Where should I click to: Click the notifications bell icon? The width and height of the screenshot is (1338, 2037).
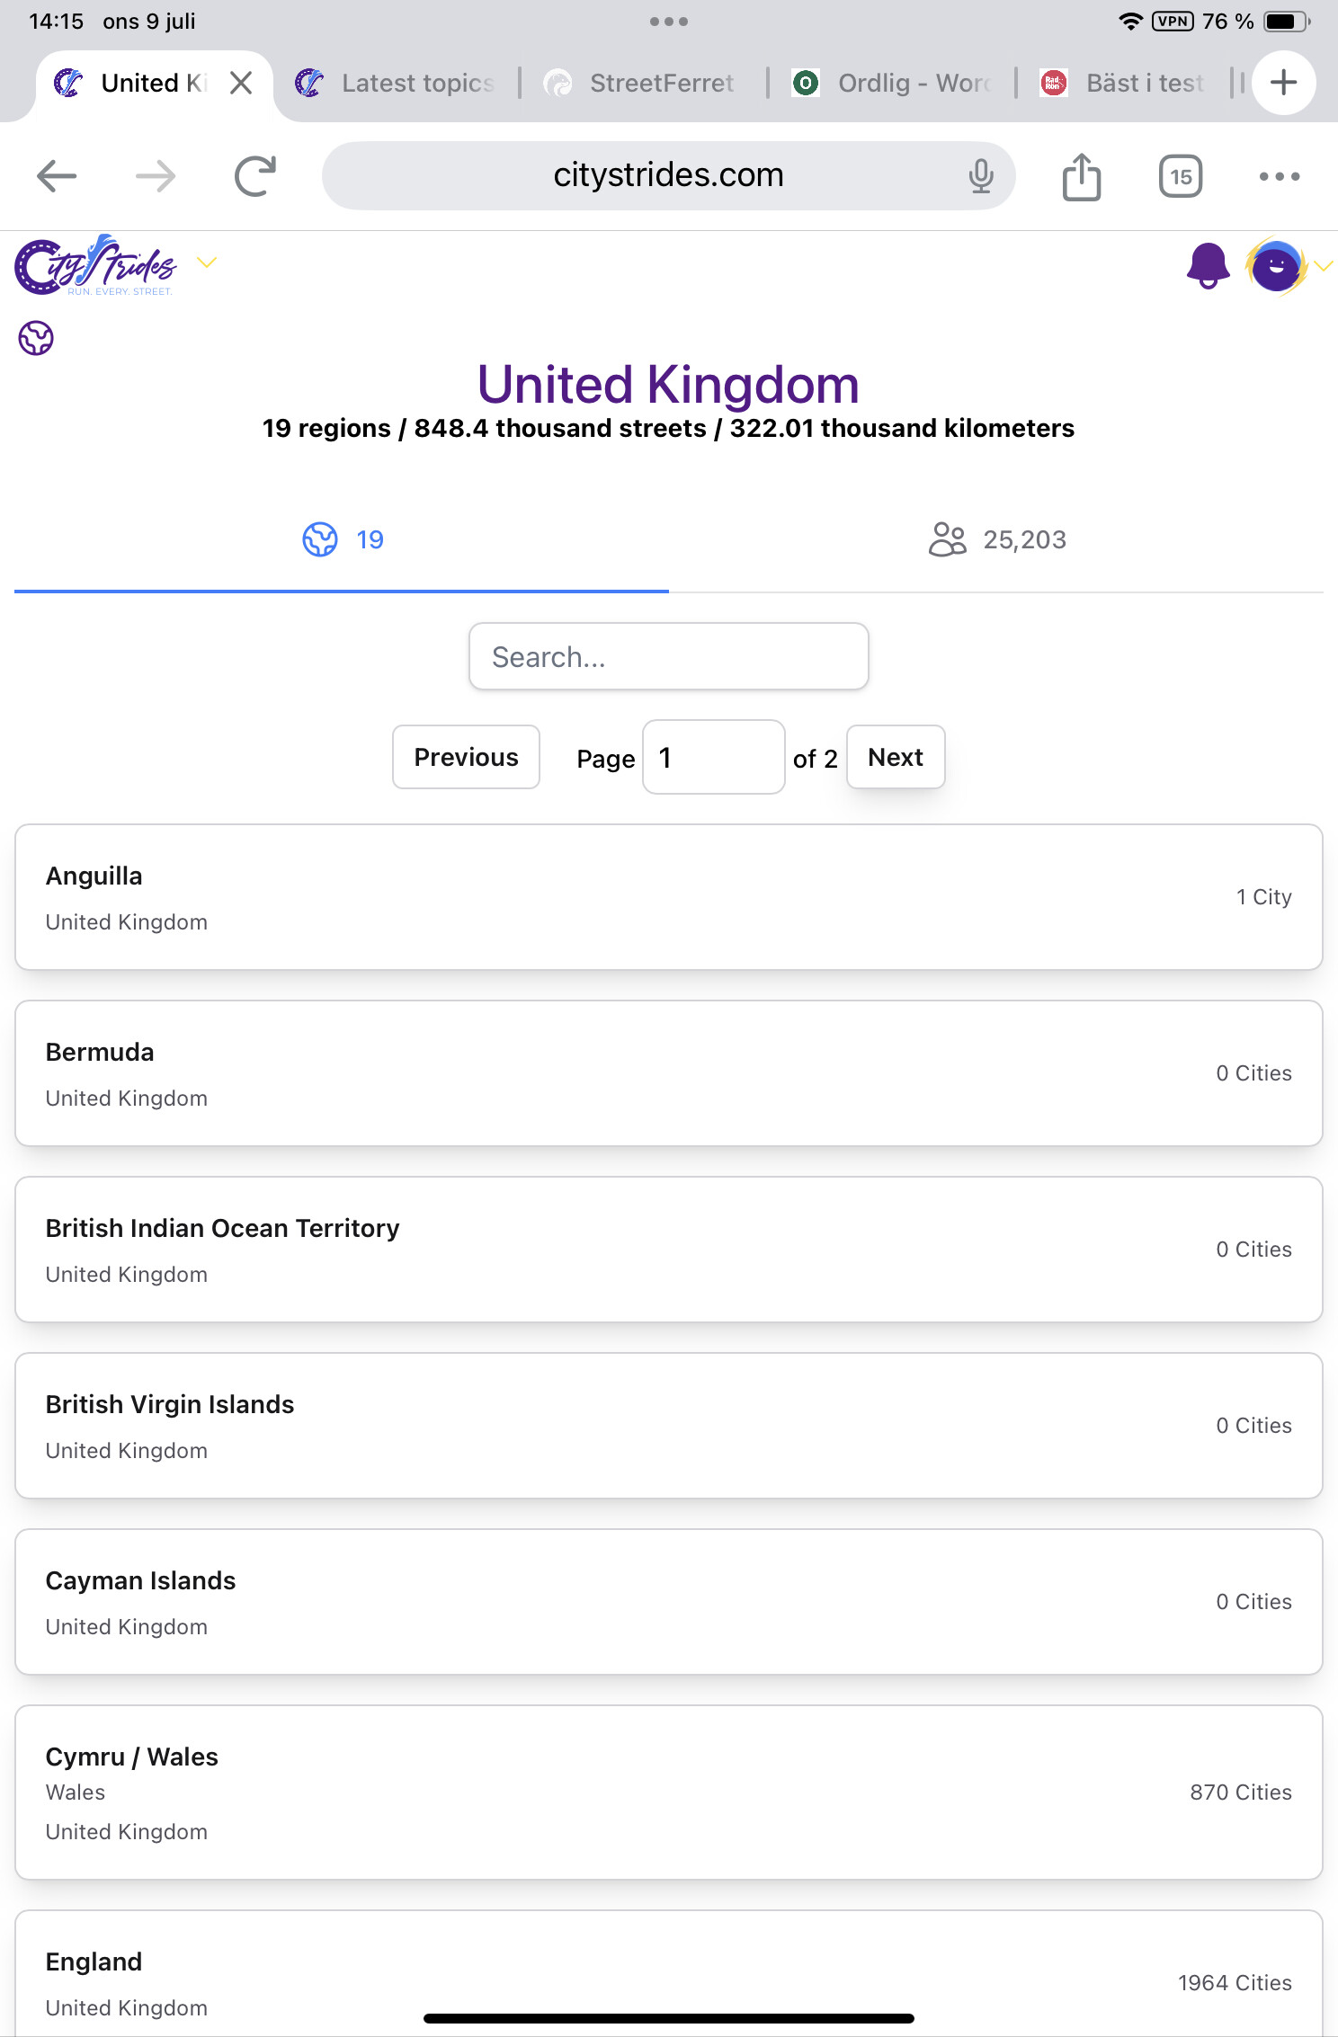click(x=1208, y=266)
